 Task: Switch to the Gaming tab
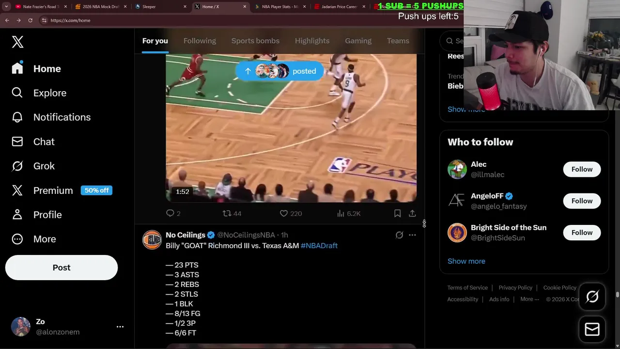pos(358,41)
